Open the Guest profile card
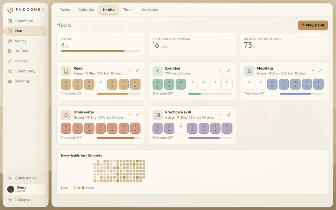Viewport: 336px width, 210px height. pyautogui.click(x=26, y=189)
